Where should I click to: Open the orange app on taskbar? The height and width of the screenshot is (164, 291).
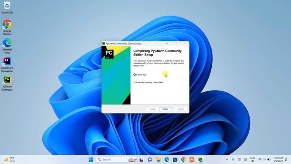192,159
